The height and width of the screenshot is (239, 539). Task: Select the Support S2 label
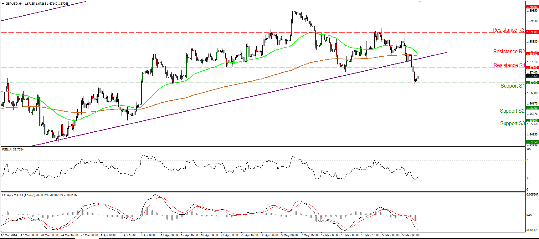(512, 111)
